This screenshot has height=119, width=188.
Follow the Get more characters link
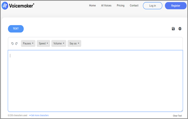[39, 115]
